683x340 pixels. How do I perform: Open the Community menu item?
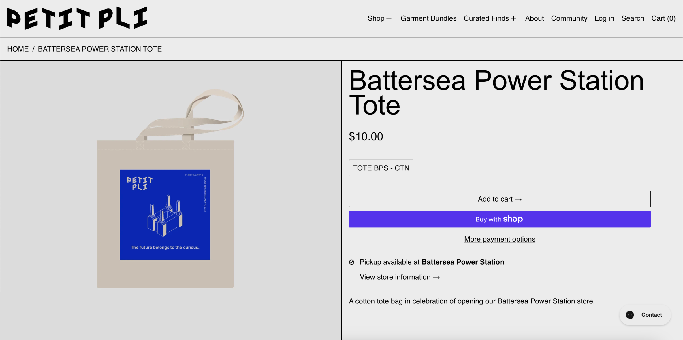pos(569,18)
